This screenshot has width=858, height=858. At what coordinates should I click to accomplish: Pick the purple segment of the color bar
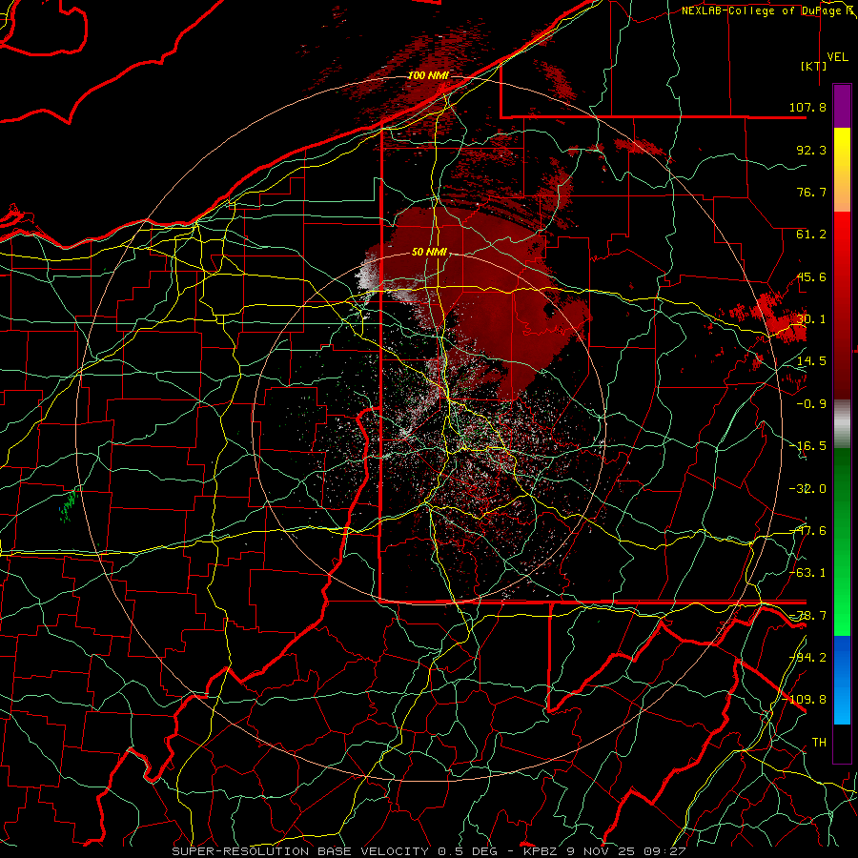pyautogui.click(x=842, y=107)
